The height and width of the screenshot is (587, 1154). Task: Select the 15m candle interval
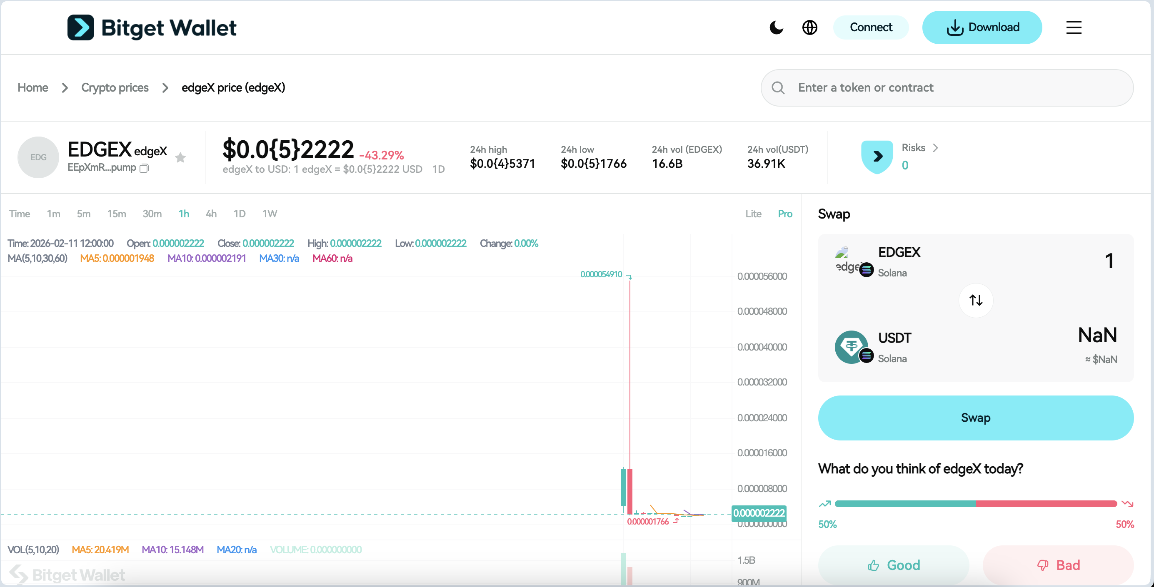coord(116,214)
